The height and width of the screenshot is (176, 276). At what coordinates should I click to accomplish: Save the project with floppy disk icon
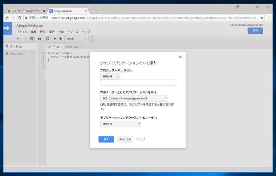[40, 38]
